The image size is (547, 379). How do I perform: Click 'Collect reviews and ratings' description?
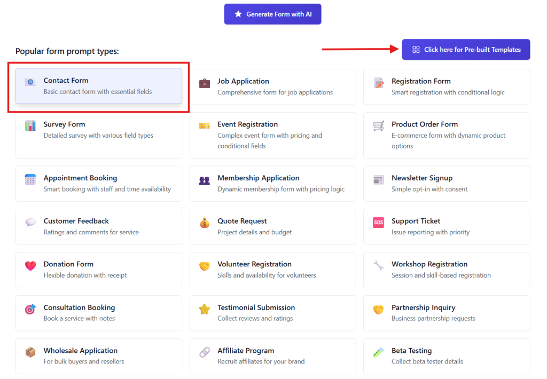255,318
